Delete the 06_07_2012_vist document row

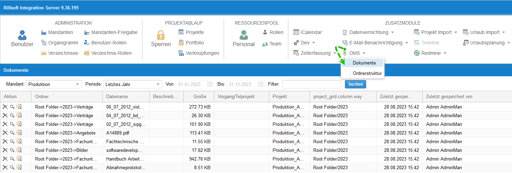(5, 107)
